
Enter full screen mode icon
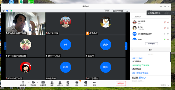point(127,11)
